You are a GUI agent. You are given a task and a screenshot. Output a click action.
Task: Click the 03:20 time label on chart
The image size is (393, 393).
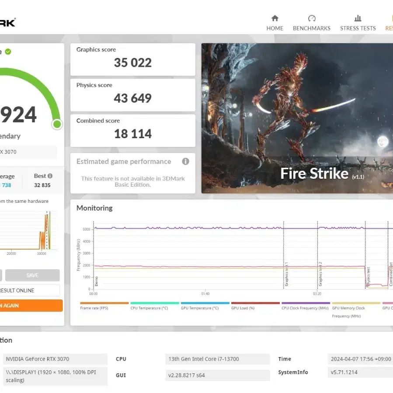point(317,293)
